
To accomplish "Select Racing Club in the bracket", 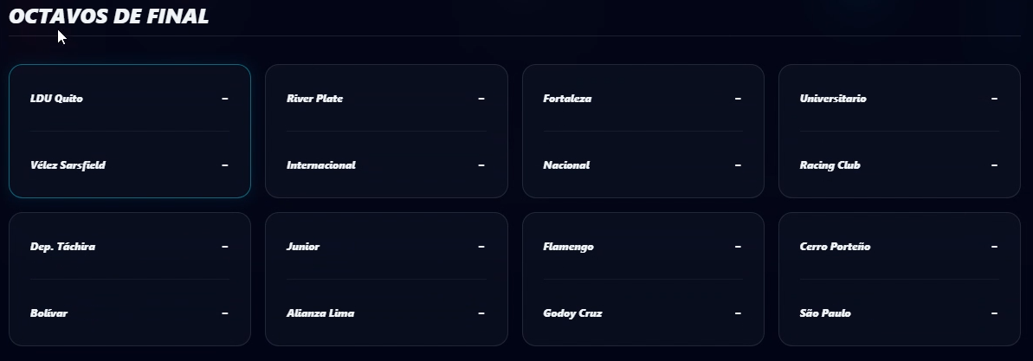I will 830,165.
